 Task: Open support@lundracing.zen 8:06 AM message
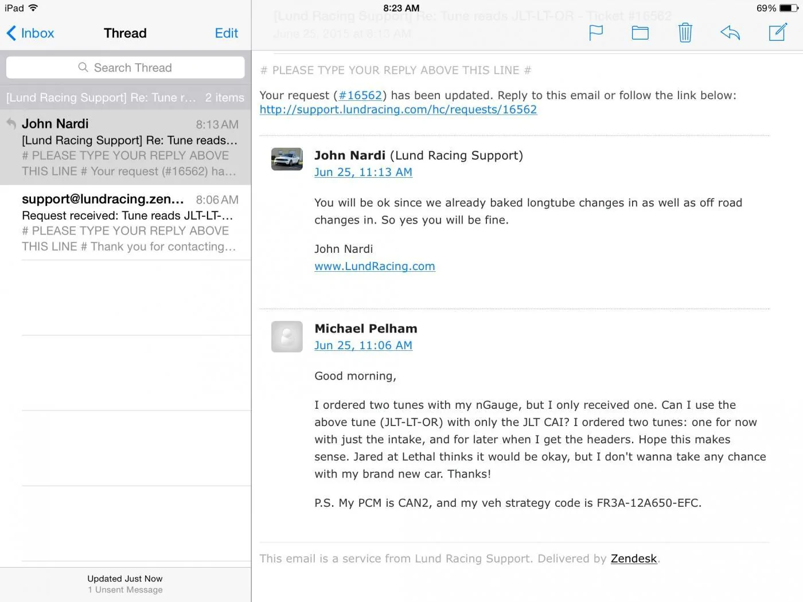126,222
